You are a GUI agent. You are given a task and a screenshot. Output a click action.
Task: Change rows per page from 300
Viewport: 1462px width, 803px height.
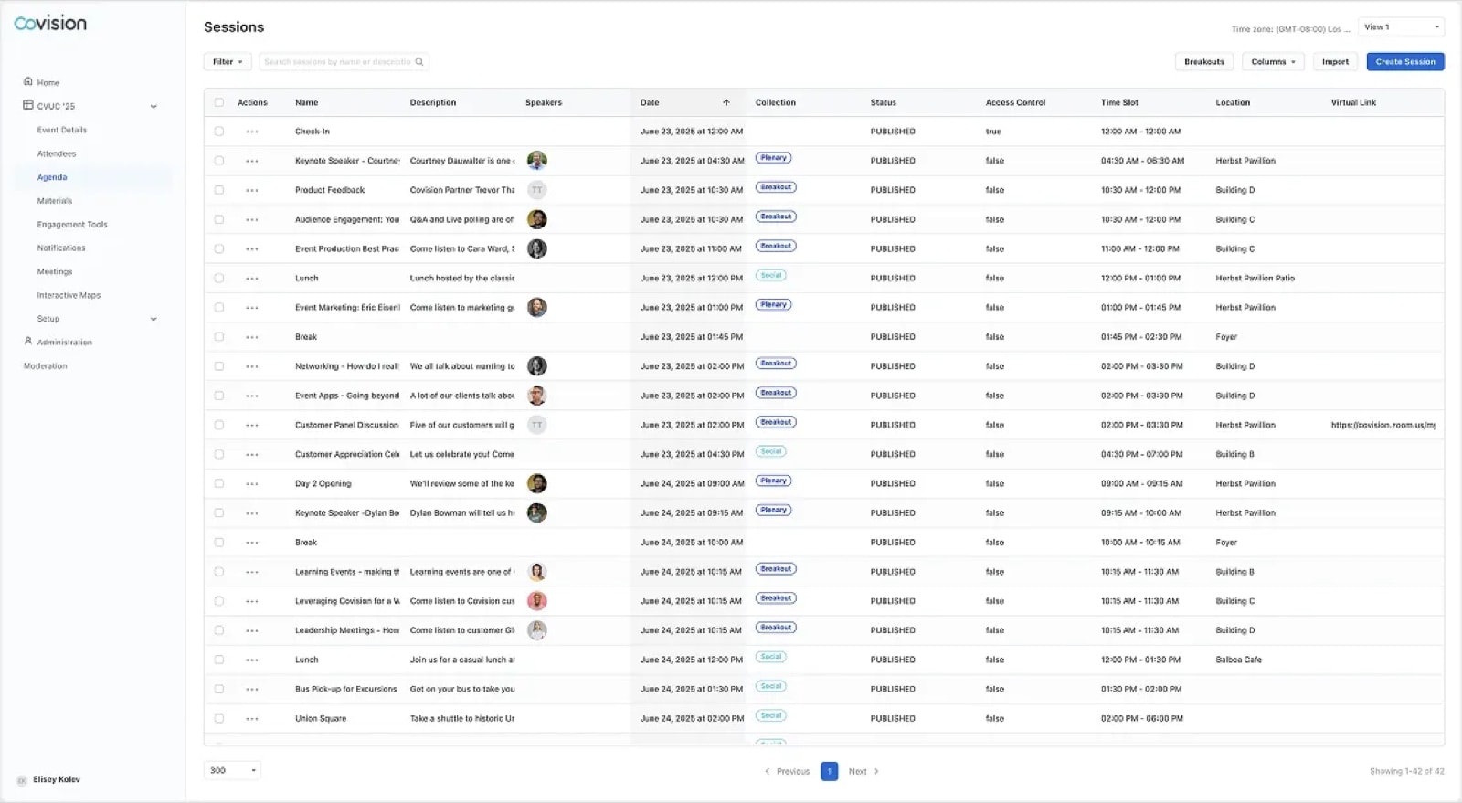coord(232,771)
